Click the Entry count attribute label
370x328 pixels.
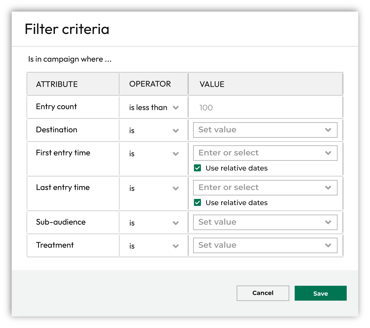[x=56, y=107]
